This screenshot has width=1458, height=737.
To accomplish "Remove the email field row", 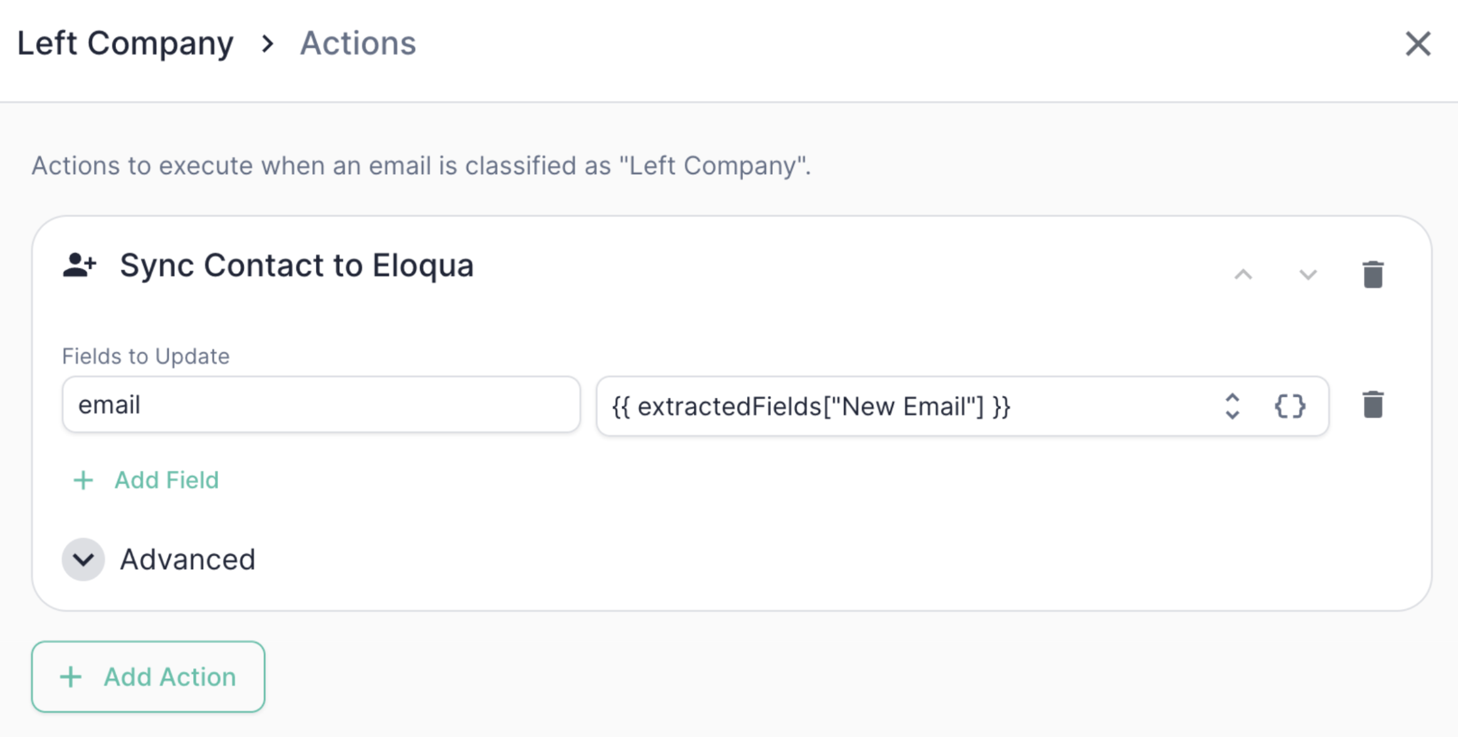I will 1373,405.
